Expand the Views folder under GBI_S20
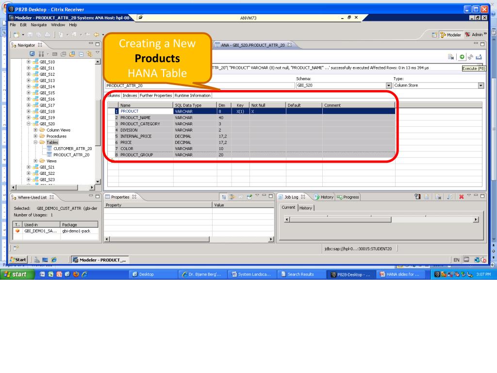 coord(35,161)
